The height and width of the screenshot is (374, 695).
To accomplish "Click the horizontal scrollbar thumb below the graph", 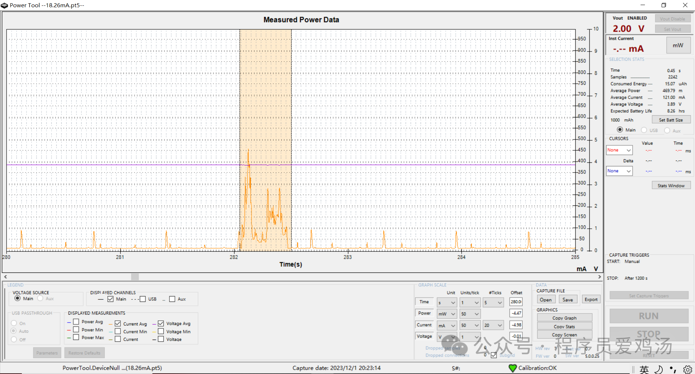I will click(x=135, y=277).
